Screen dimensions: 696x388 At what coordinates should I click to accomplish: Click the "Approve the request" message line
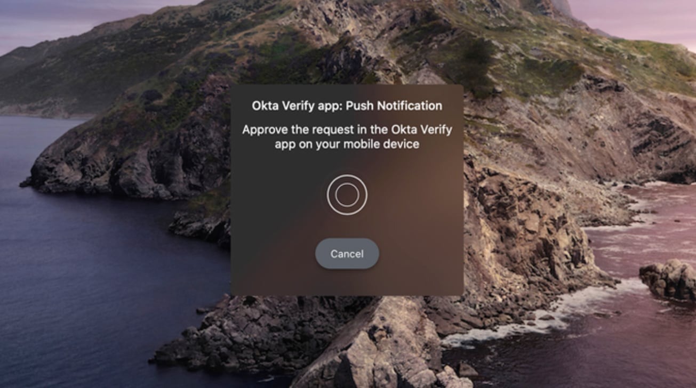click(x=347, y=130)
